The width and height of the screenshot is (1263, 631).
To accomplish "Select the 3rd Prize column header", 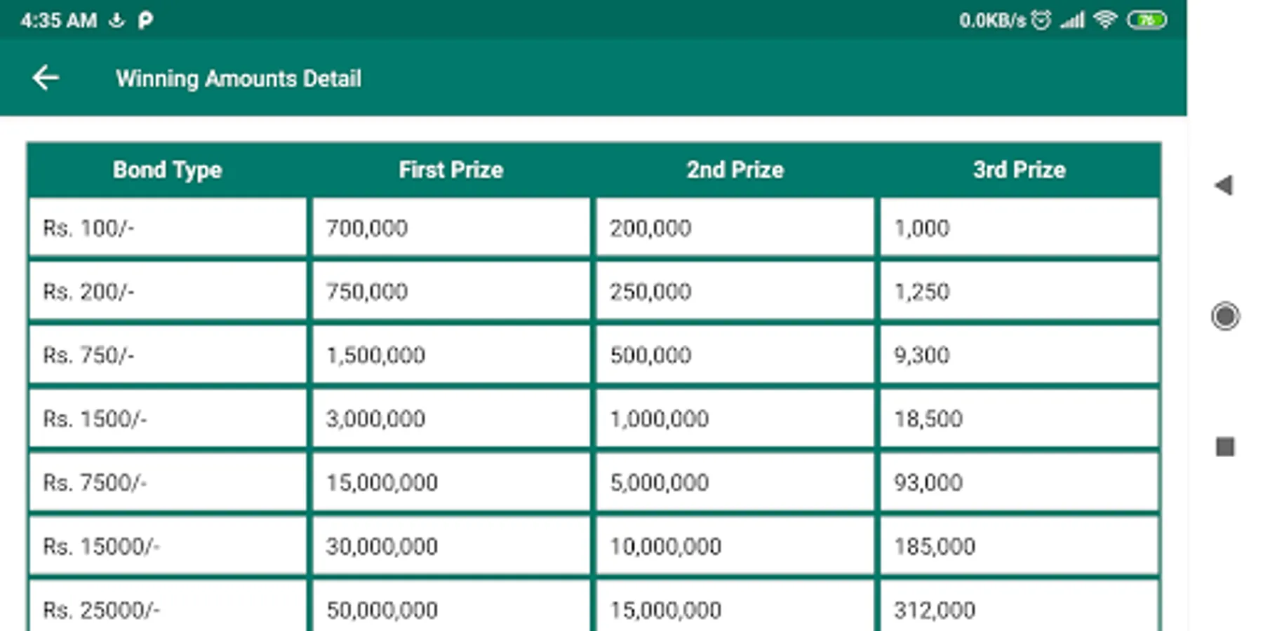I will (1019, 170).
